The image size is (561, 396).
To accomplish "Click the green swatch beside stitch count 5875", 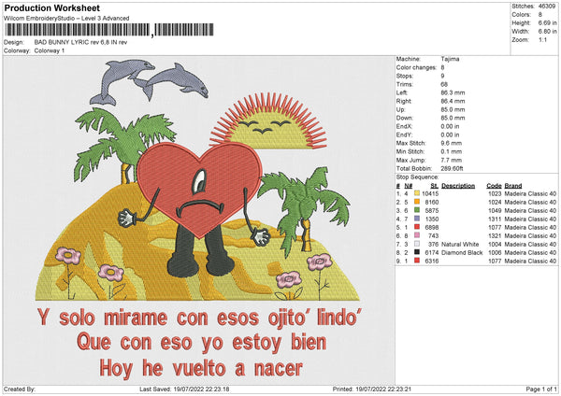I will 416,210.
